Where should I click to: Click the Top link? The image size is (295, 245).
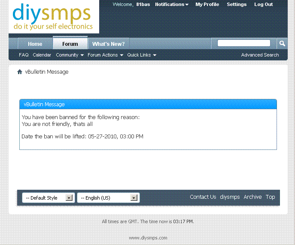click(271, 197)
